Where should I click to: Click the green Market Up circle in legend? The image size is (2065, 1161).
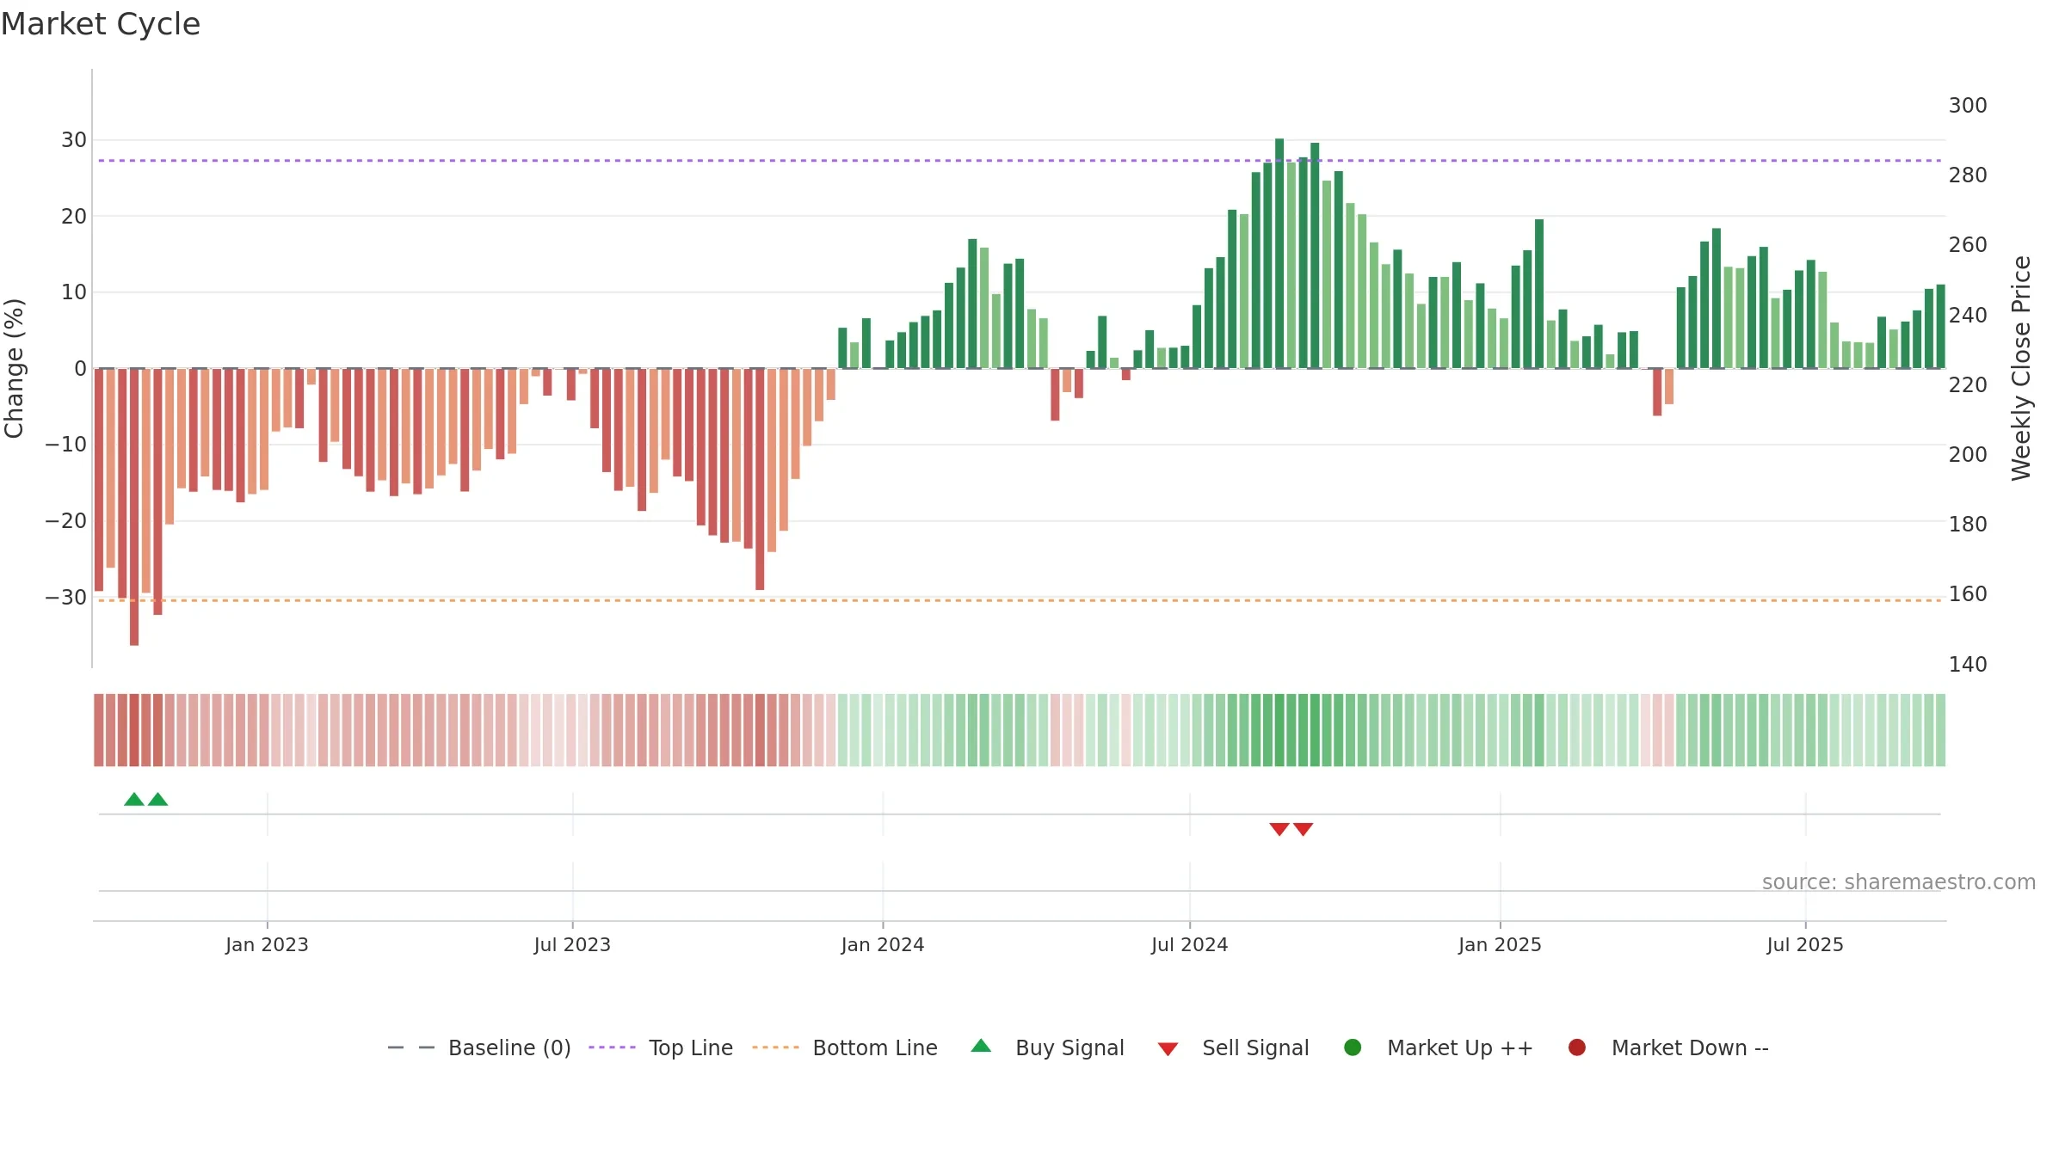pos(1353,1047)
